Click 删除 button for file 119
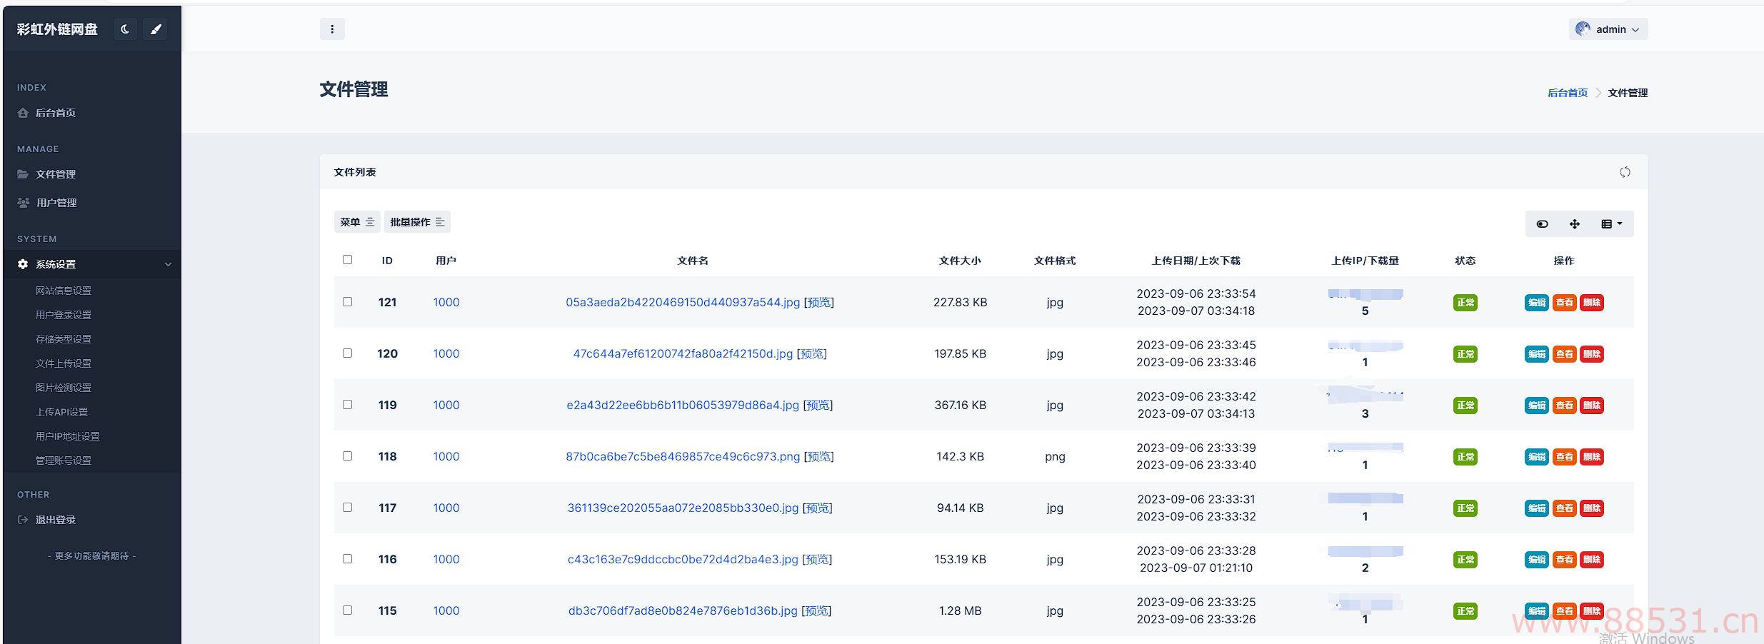 [x=1592, y=406]
